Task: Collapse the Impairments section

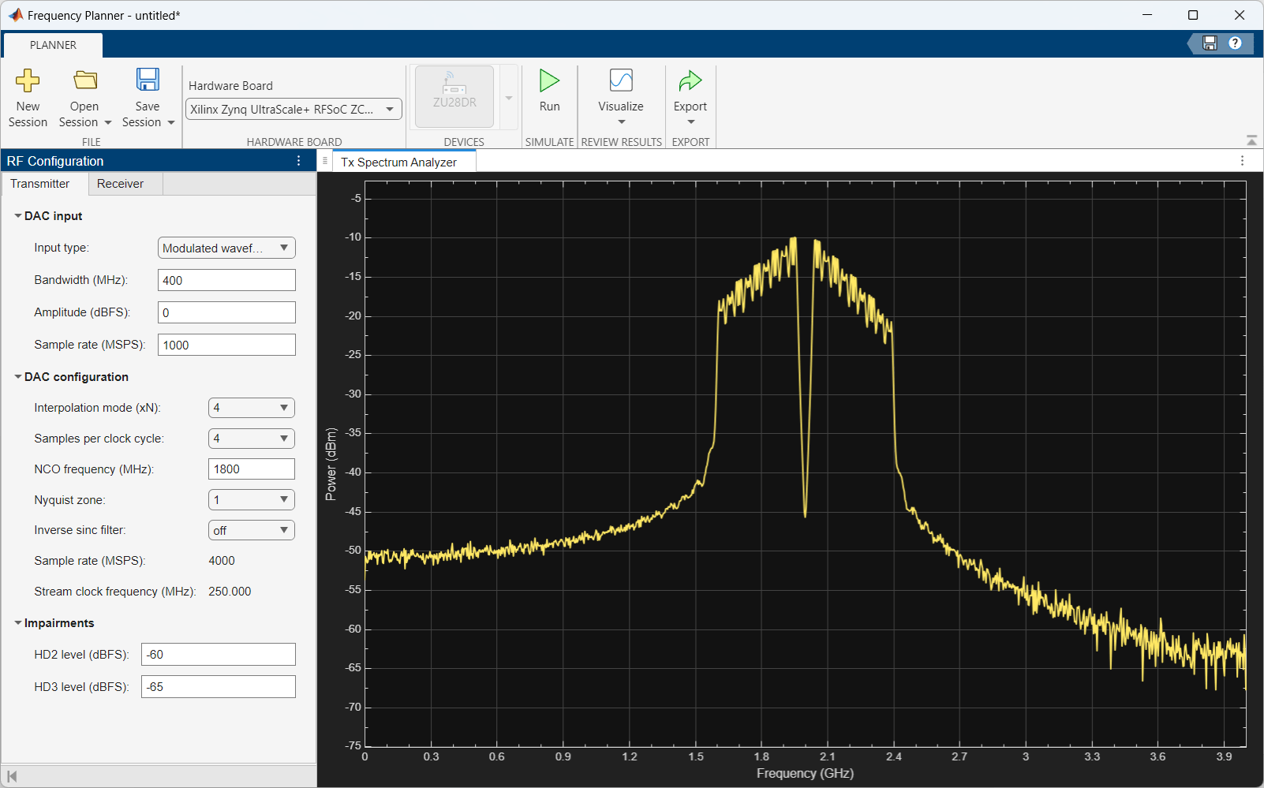Action: pyautogui.click(x=18, y=623)
